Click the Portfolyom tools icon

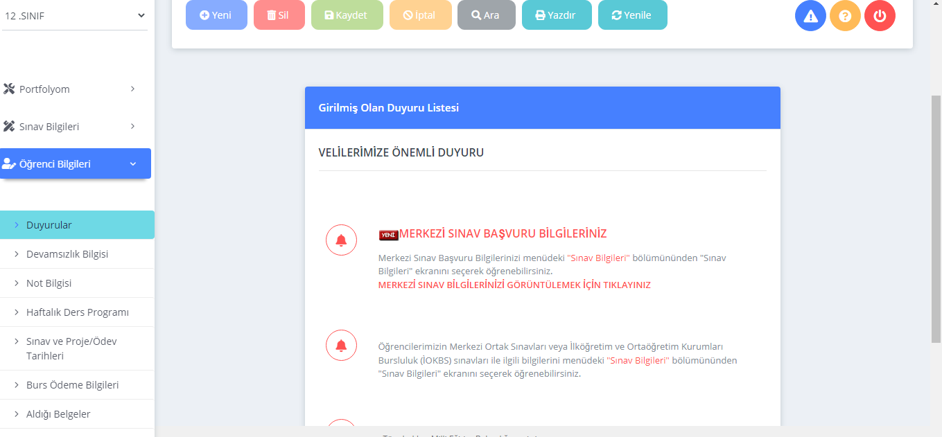click(x=9, y=89)
